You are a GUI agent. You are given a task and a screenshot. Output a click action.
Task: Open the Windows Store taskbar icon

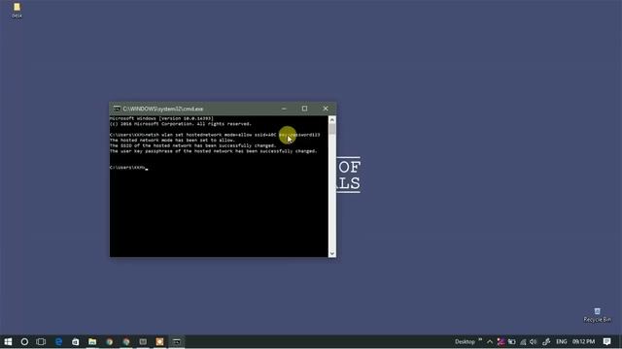pos(76,341)
